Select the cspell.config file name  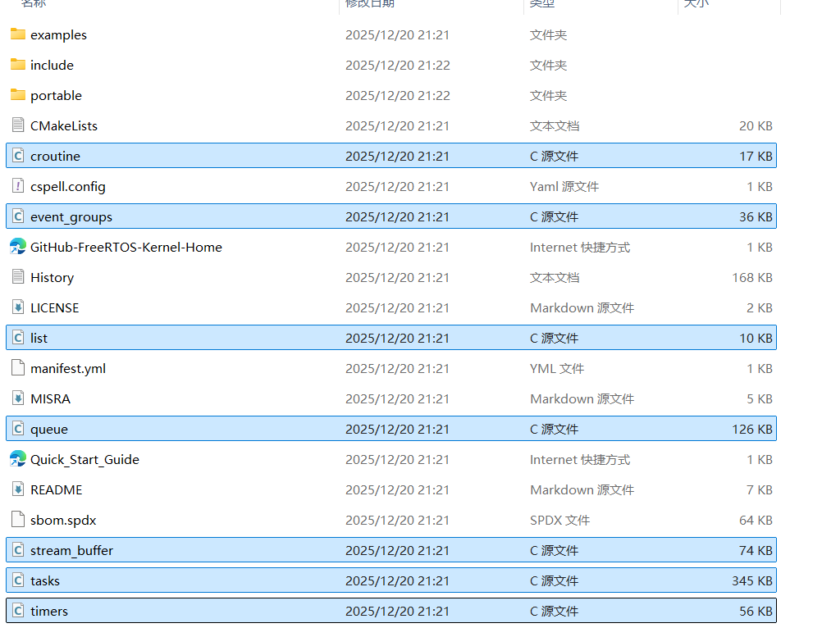[x=68, y=187]
